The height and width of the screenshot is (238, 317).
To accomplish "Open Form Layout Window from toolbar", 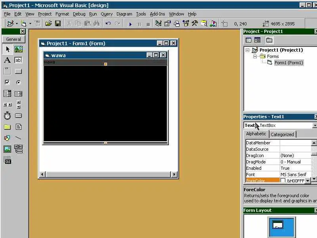I will pos(177,24).
